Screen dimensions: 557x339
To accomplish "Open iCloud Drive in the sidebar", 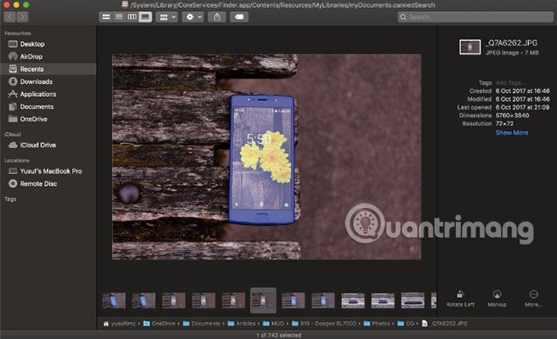I will (48, 145).
